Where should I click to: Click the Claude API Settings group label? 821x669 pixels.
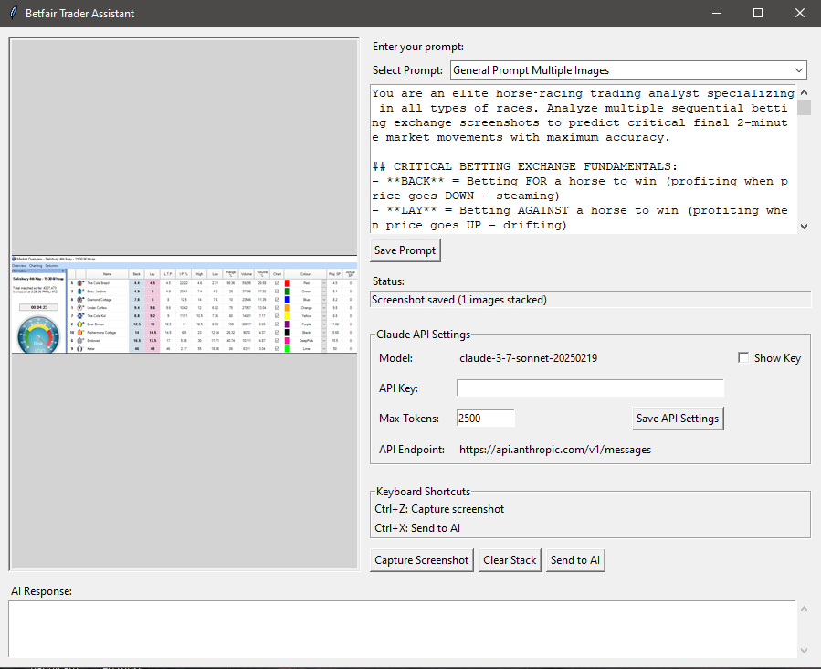(x=423, y=334)
